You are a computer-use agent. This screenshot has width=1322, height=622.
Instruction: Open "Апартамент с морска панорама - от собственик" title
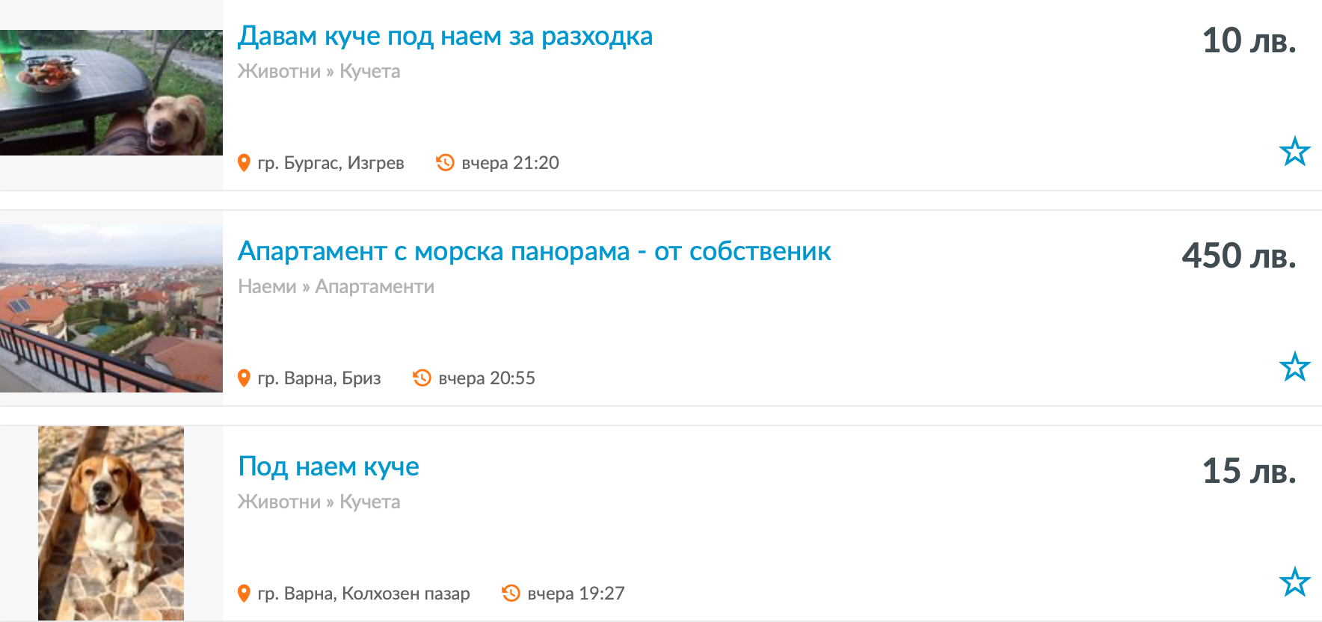[534, 251]
